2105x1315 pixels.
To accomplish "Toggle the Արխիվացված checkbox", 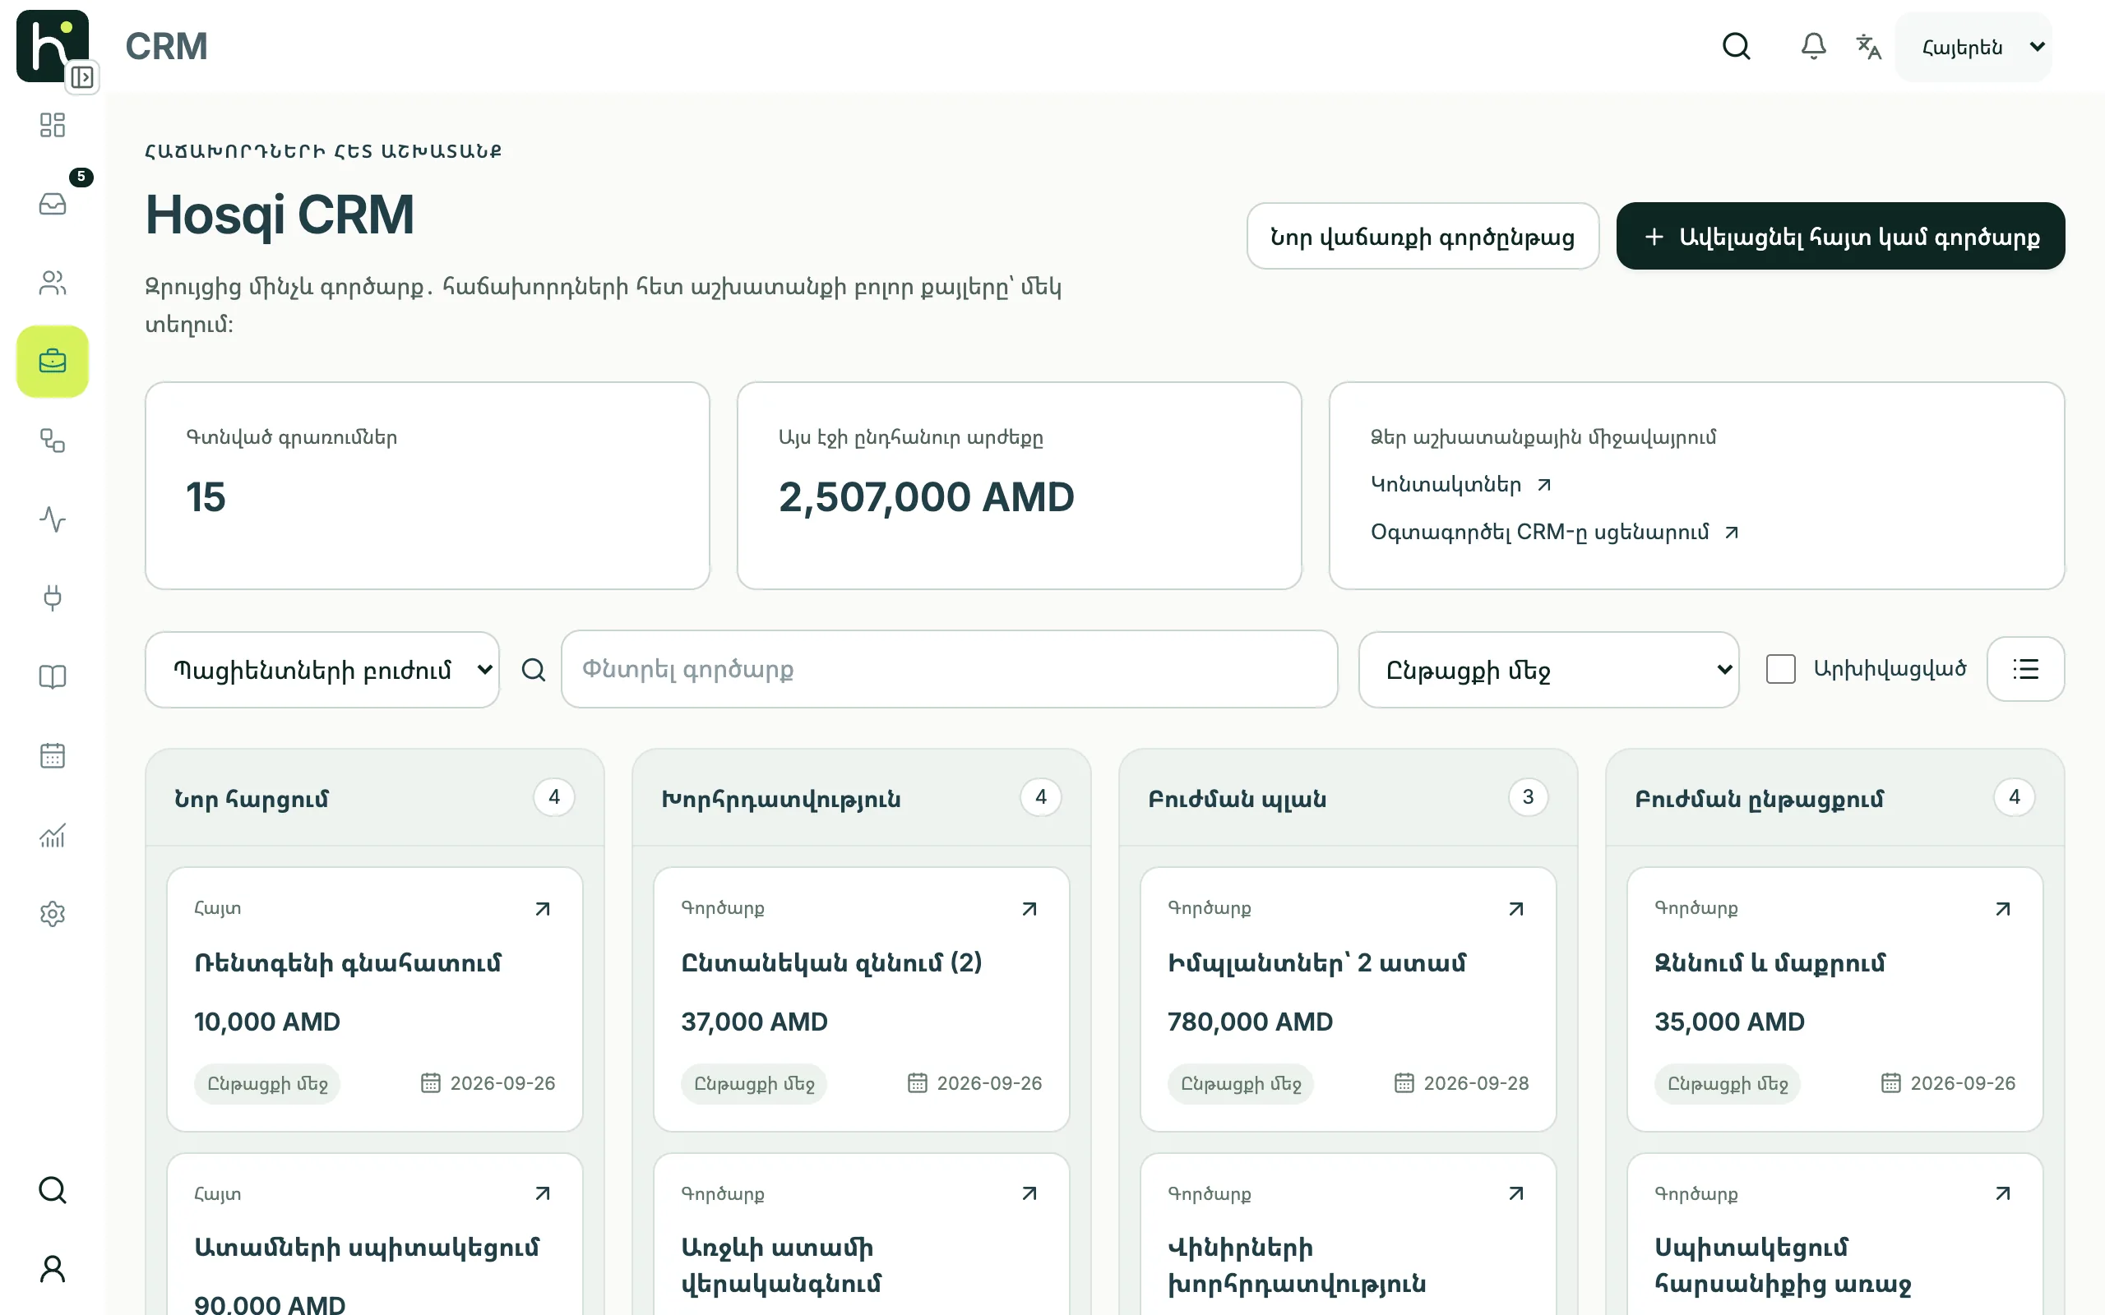I will (1780, 669).
